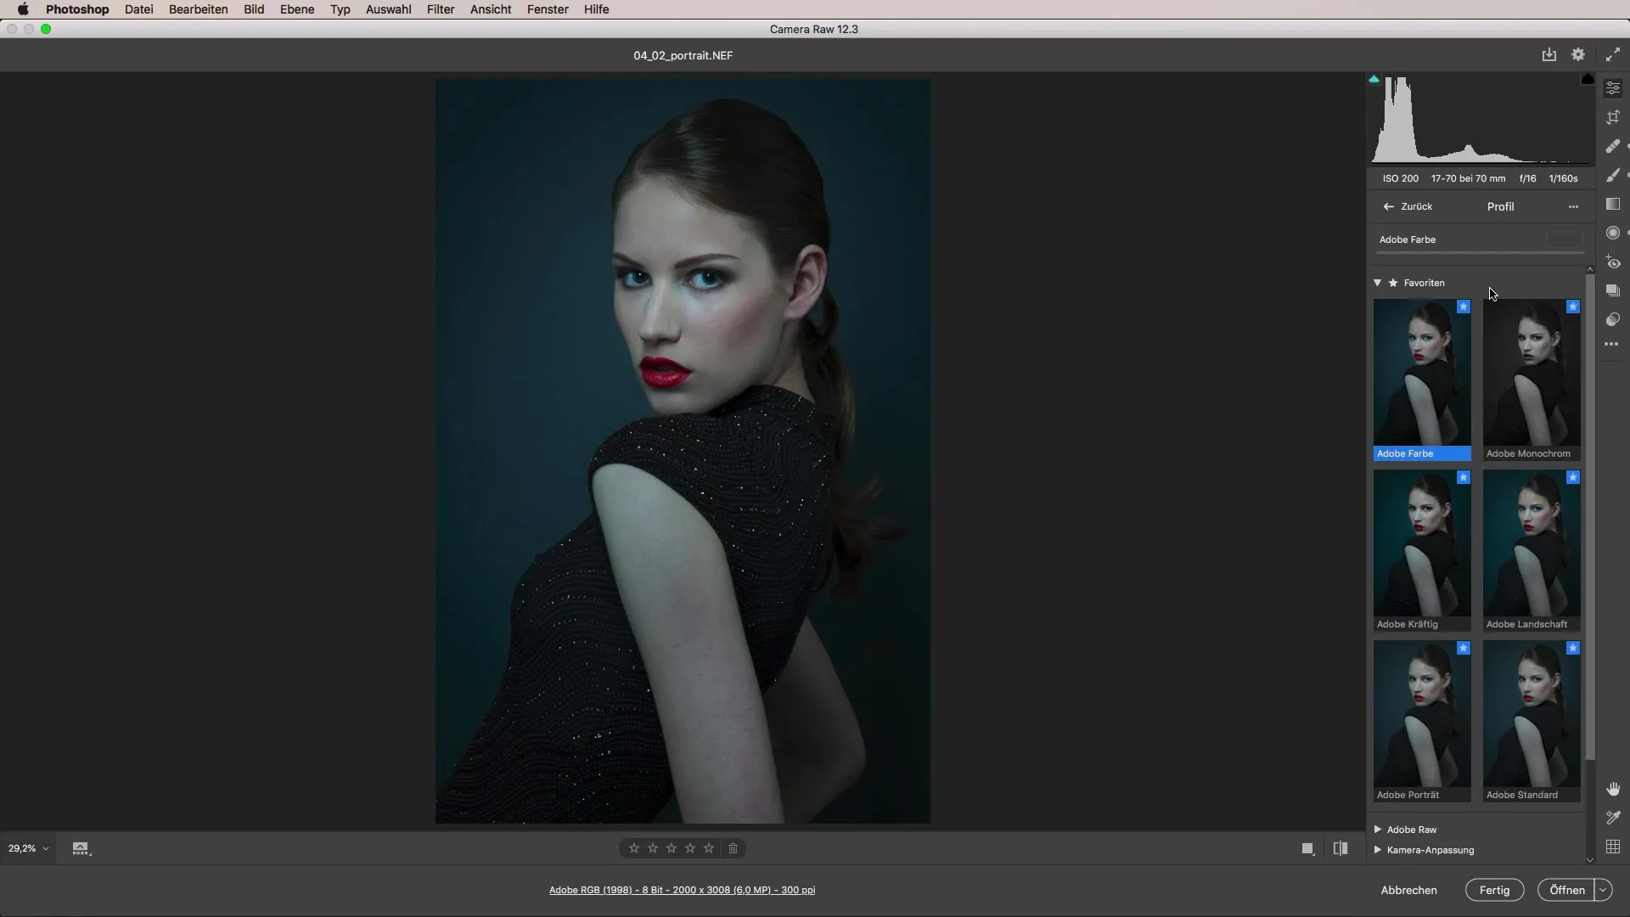Click the profile list scroll down arrow
The height and width of the screenshot is (917, 1630).
coord(1590,859)
